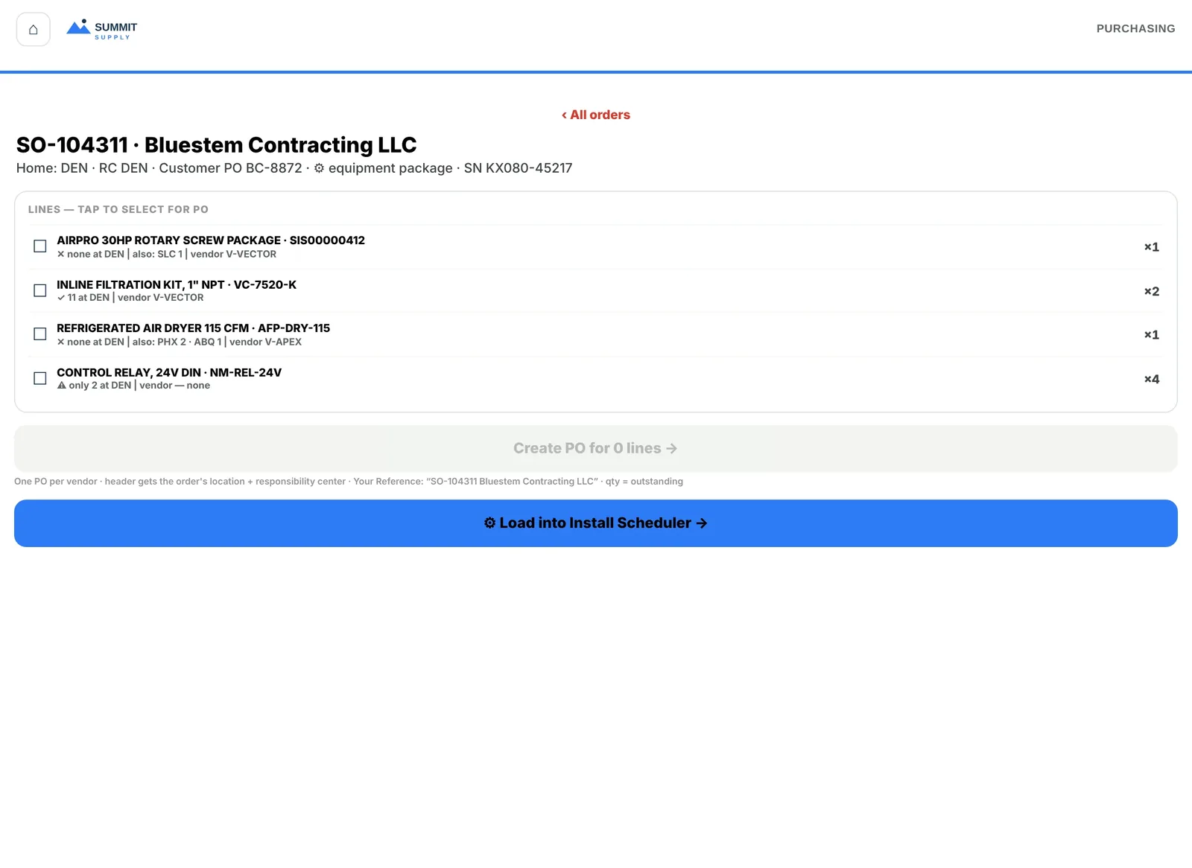Click quantity ×1 on air dryer line
The height and width of the screenshot is (868, 1192).
click(x=1152, y=335)
